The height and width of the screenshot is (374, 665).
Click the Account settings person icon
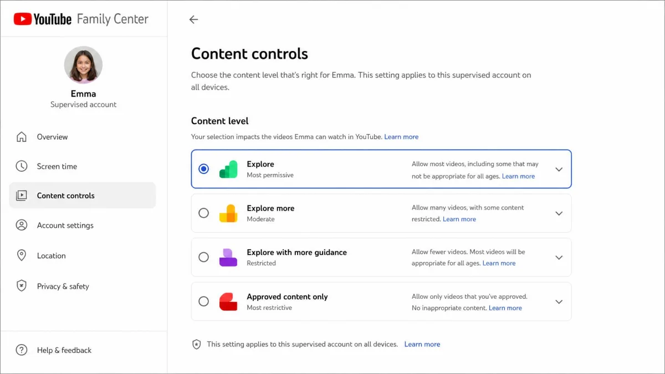[22, 226]
